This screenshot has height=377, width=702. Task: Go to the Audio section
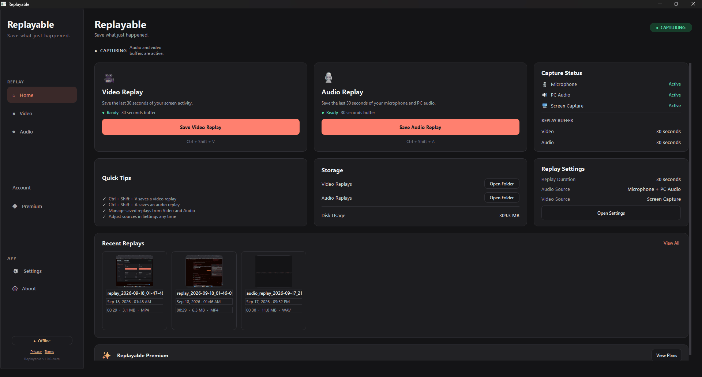42,132
